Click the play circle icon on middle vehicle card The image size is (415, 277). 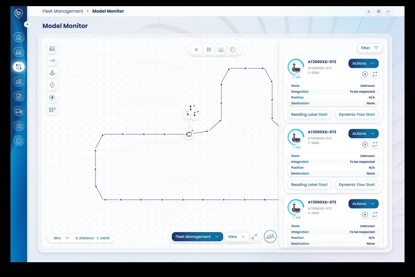tap(365, 144)
